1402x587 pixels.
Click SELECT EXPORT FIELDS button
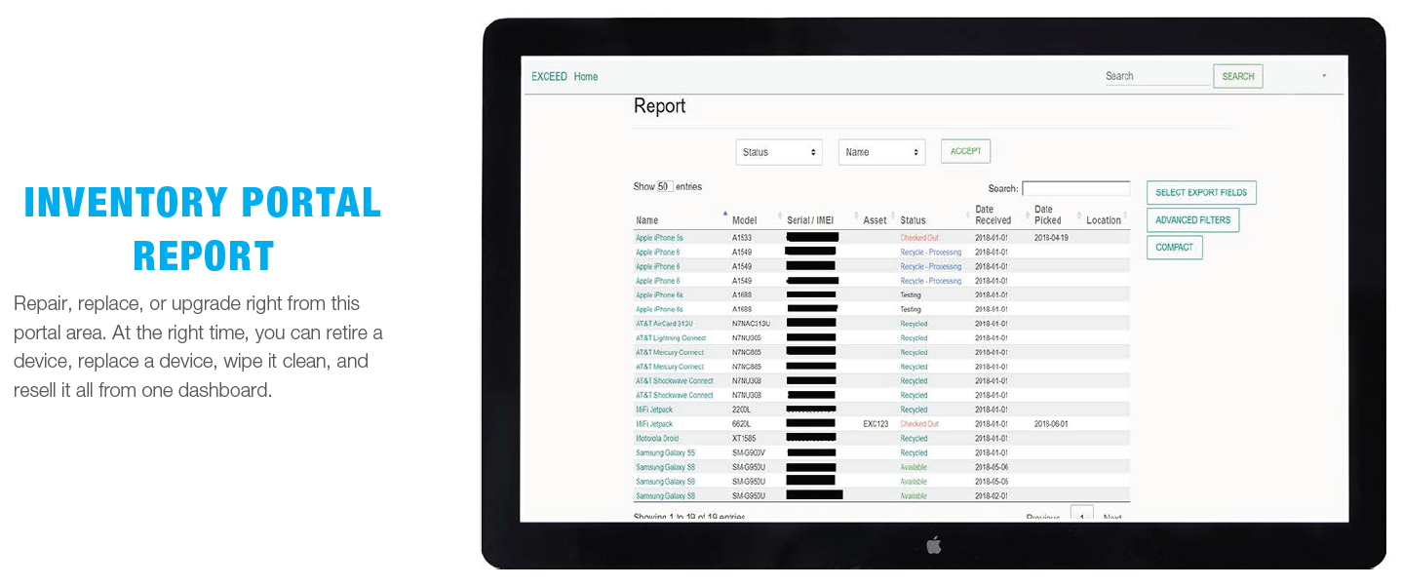point(1201,192)
